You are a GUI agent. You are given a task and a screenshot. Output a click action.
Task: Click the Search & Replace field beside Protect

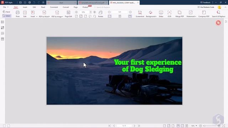(x=102, y=7)
